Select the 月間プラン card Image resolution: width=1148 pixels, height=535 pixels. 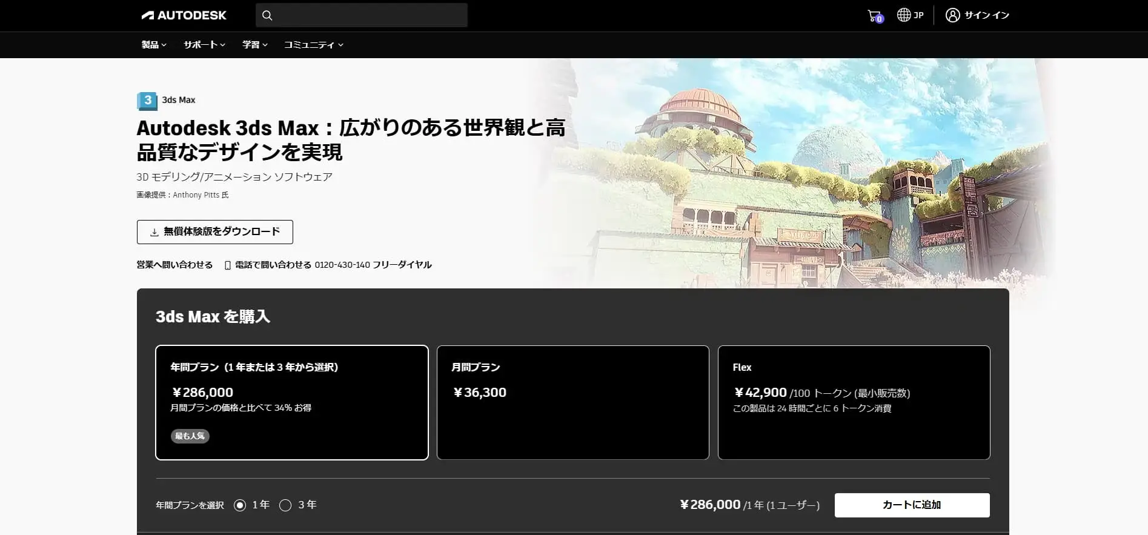[x=573, y=402]
